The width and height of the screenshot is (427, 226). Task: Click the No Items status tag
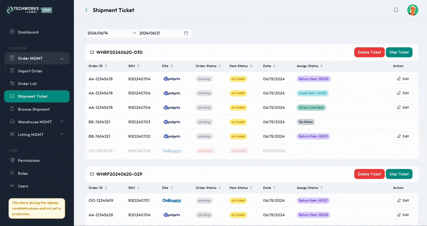306,122
